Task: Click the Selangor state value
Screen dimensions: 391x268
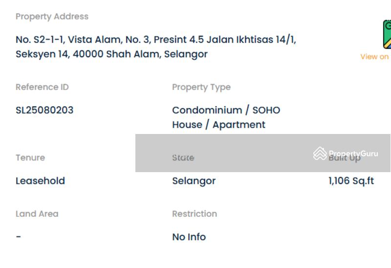Action: (194, 181)
